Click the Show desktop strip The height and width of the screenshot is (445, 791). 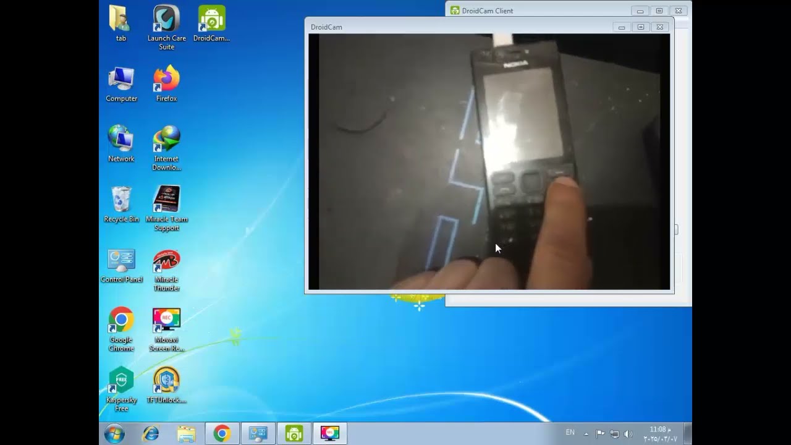688,434
